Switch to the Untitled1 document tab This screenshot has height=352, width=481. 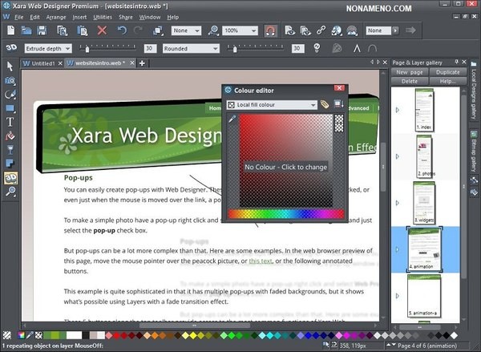38,63
